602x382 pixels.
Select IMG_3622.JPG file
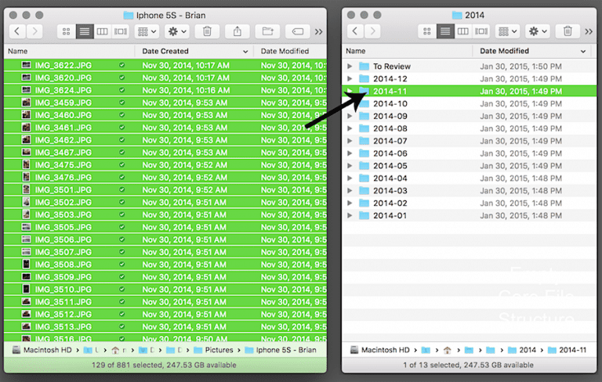[x=165, y=65]
